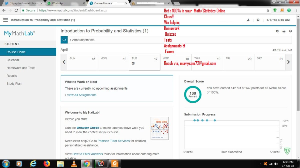Screen dimensions: 300x168
Task: Show hidden system tray icons
Action: [x=260, y=164]
